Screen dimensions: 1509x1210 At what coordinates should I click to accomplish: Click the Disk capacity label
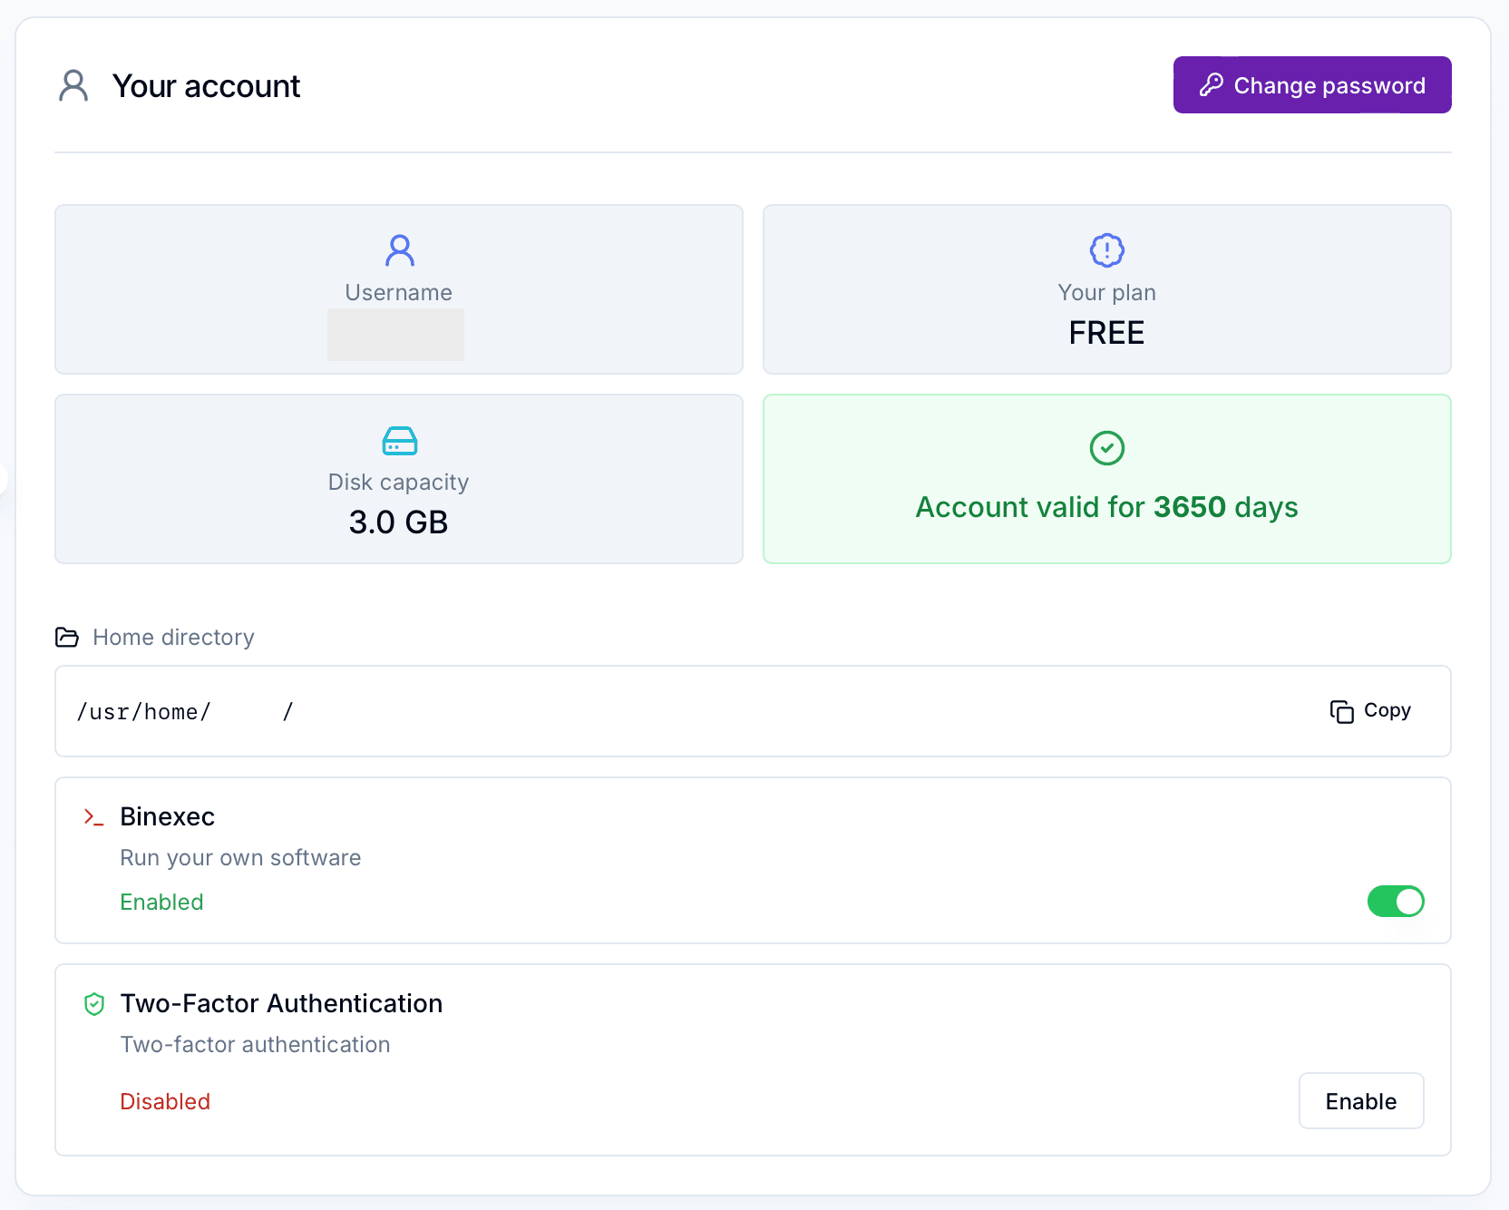click(399, 483)
